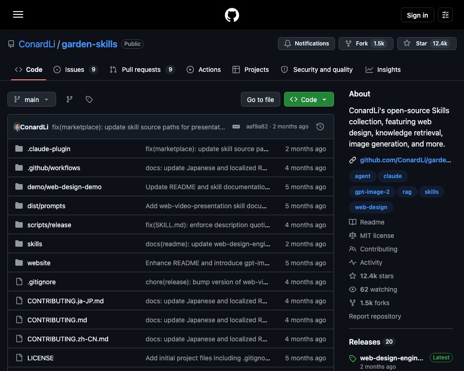Open the dist/prompts folder

pyautogui.click(x=46, y=206)
